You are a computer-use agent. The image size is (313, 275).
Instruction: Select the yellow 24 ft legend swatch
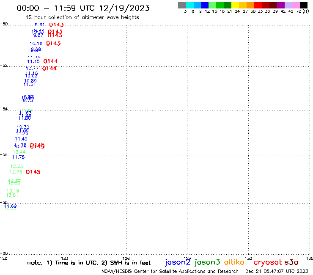click(235, 5)
